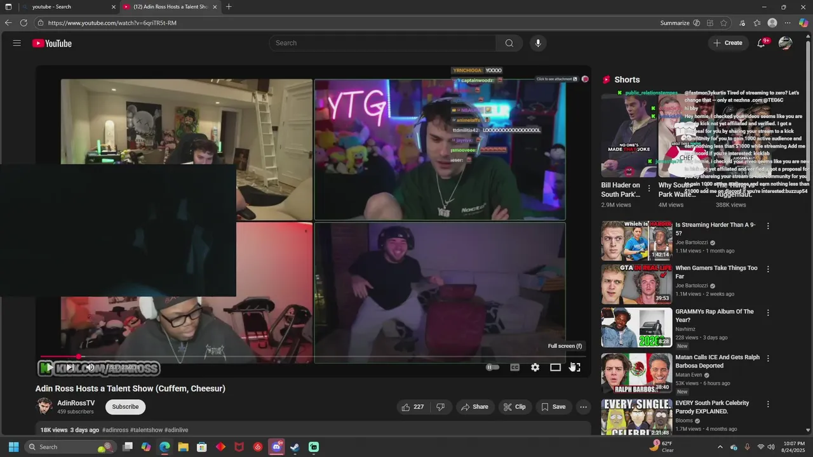Add page to favorites star
Image resolution: width=813 pixels, height=457 pixels.
[723, 23]
